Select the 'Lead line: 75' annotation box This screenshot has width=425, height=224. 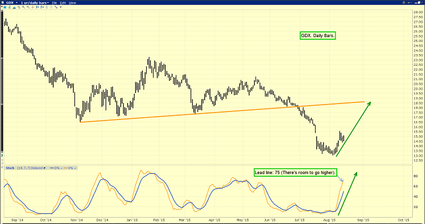[x=297, y=173]
